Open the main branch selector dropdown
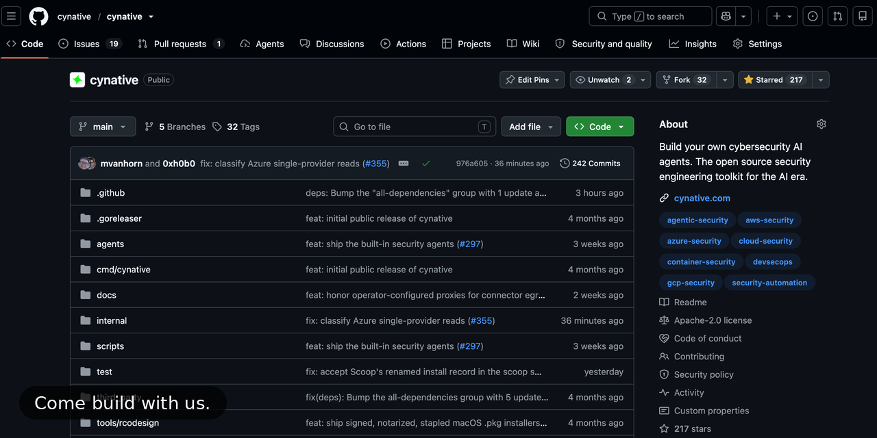Screen dimensions: 877x438 (103, 127)
